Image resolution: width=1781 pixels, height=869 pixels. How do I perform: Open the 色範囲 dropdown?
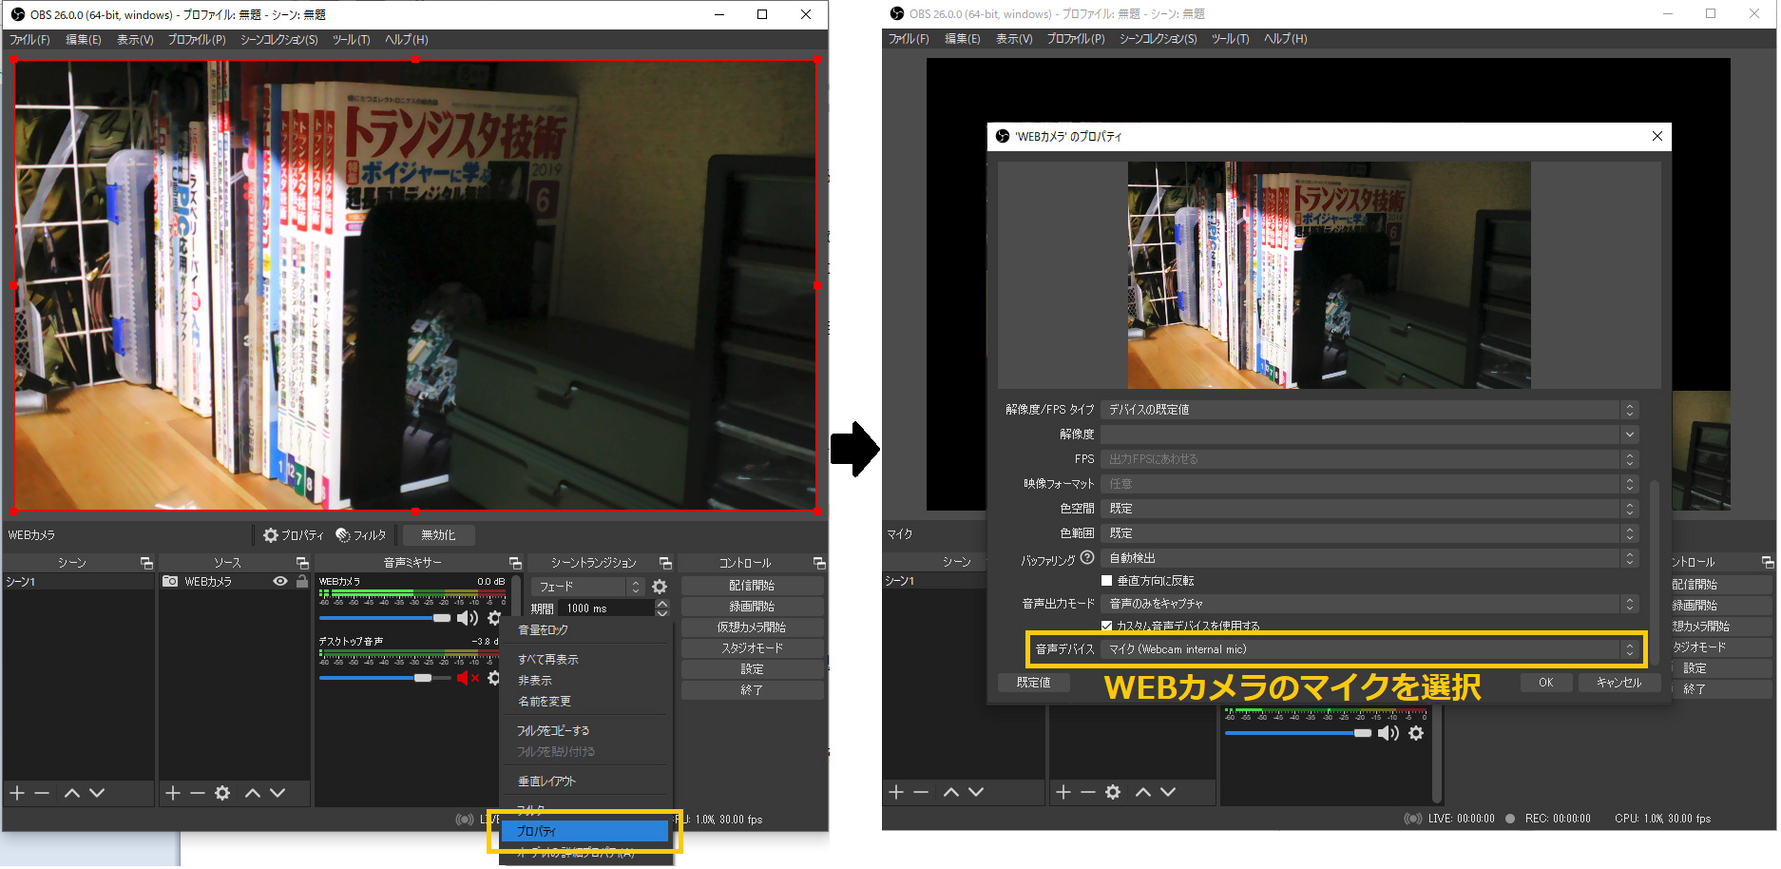(1369, 533)
